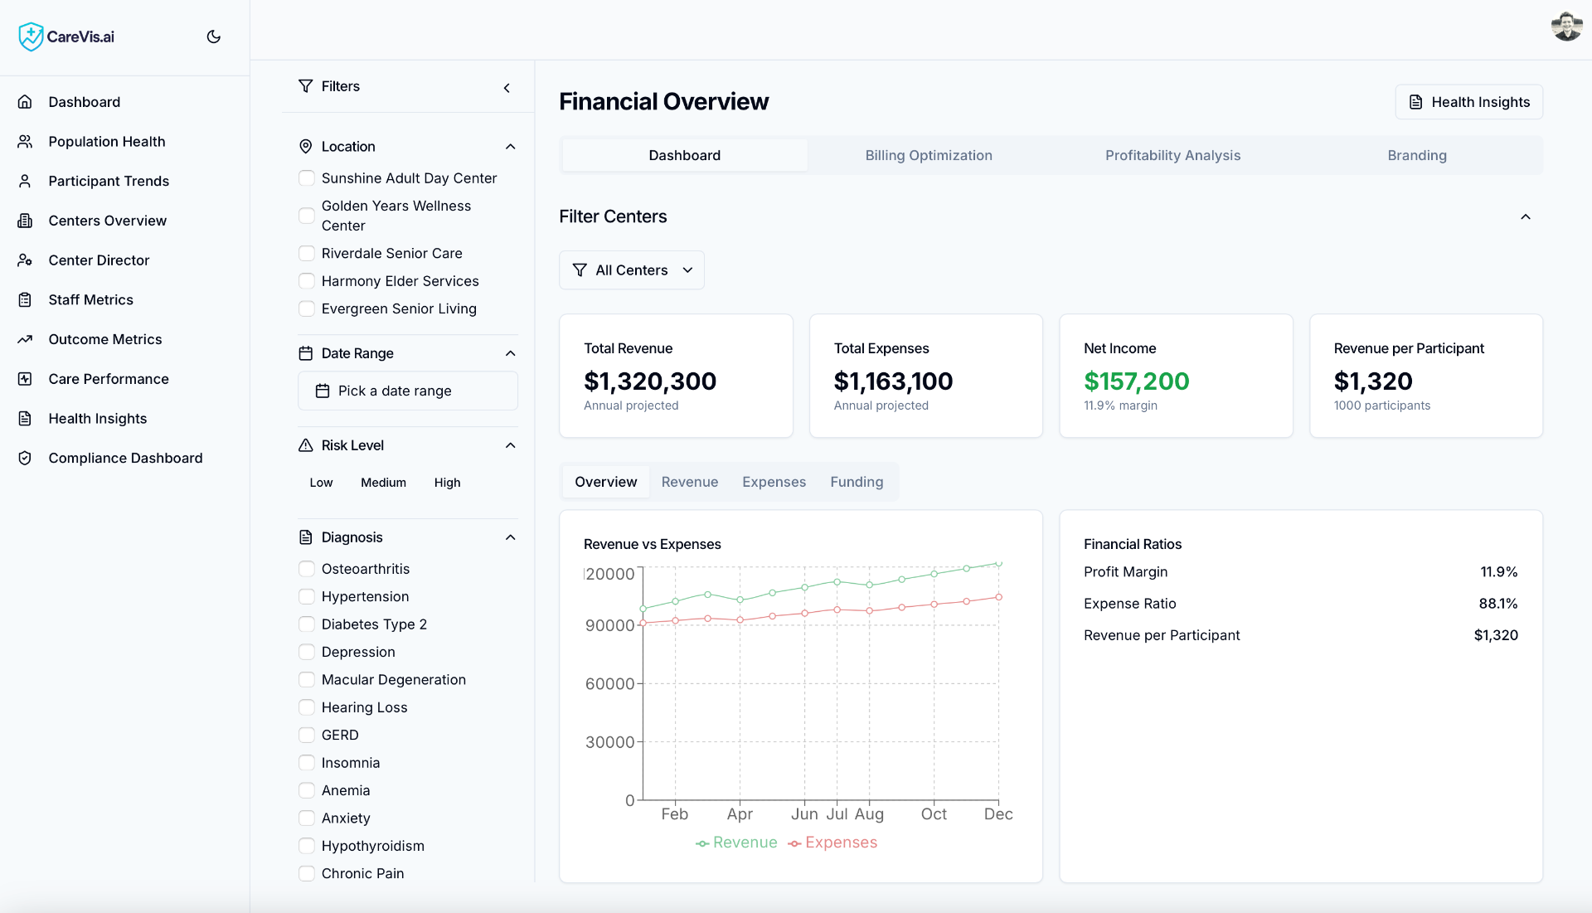
Task: Click the Staff Metrics clipboard icon
Action: (x=25, y=299)
